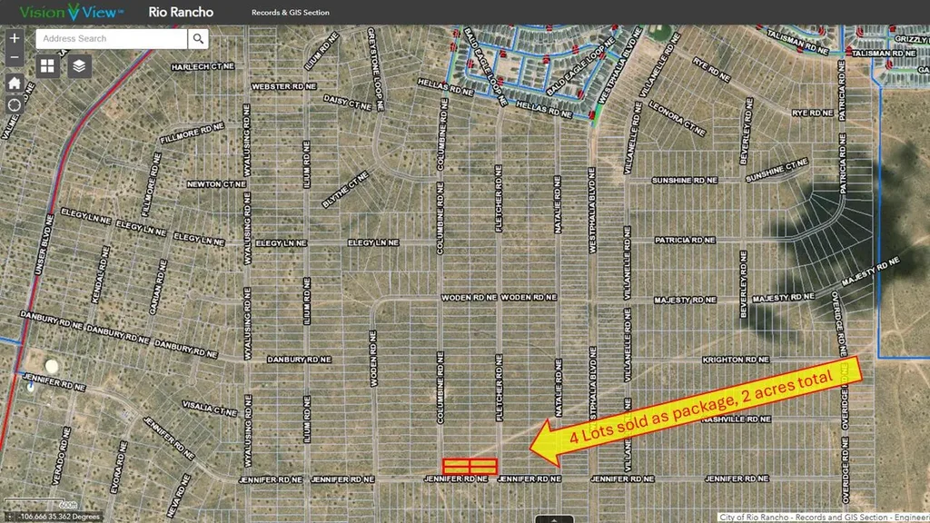The image size is (930, 523).
Task: Select the highlighted red four-lot parcel
Action: [x=470, y=465]
